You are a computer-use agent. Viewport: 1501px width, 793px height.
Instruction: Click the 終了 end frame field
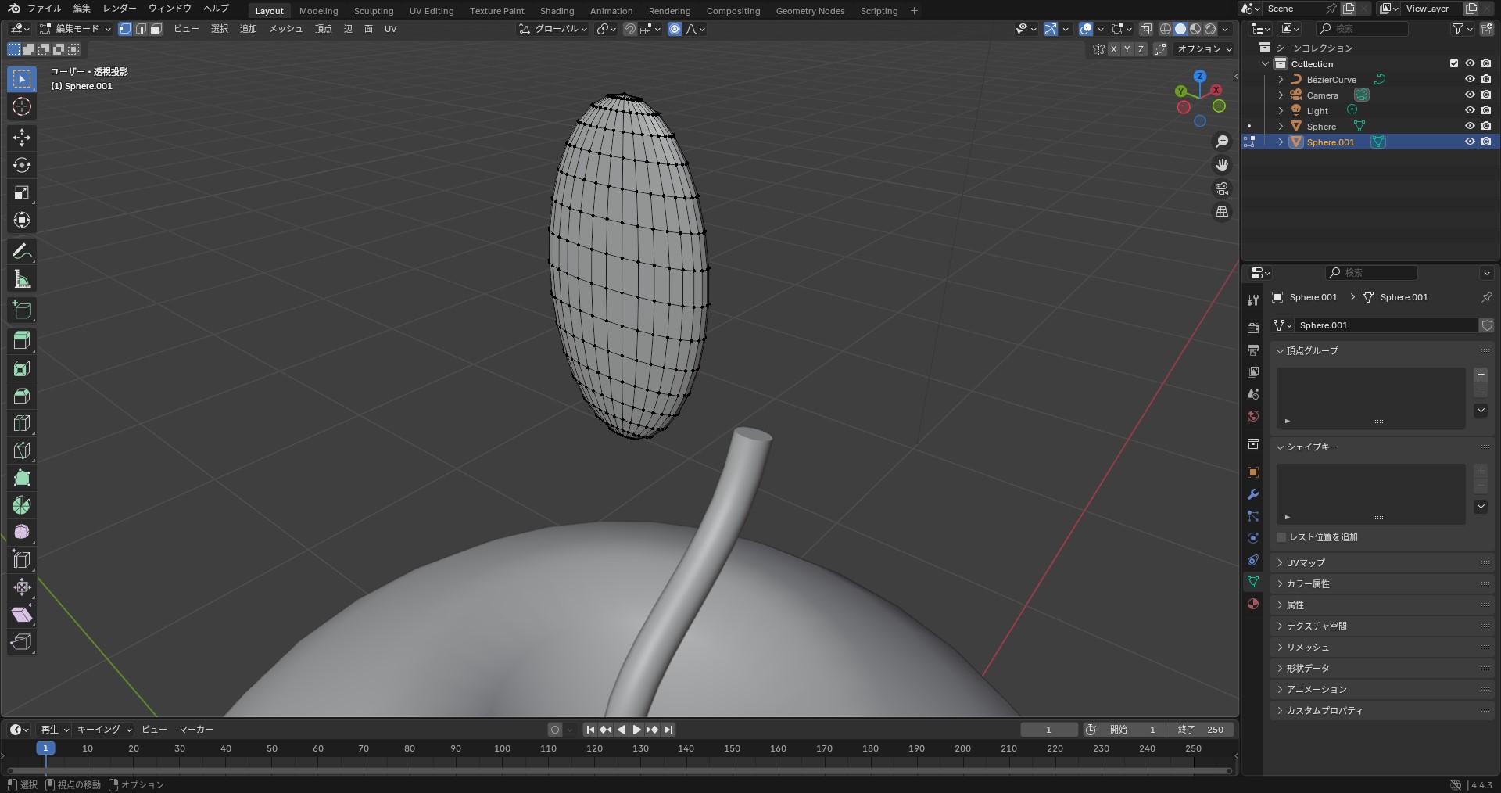point(1201,730)
